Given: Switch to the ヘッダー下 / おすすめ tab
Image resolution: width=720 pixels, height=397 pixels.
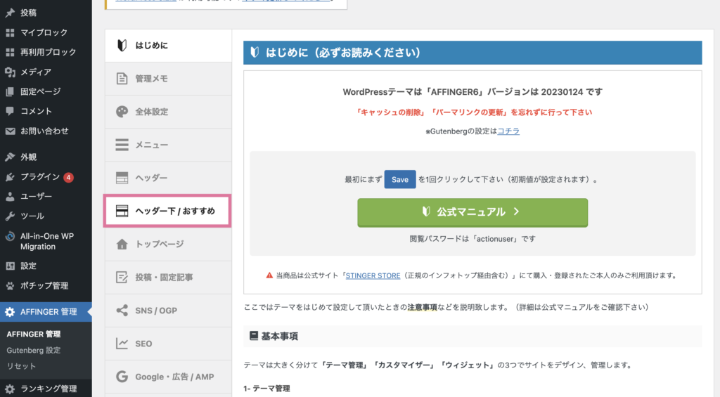Looking at the screenshot, I should (x=168, y=211).
